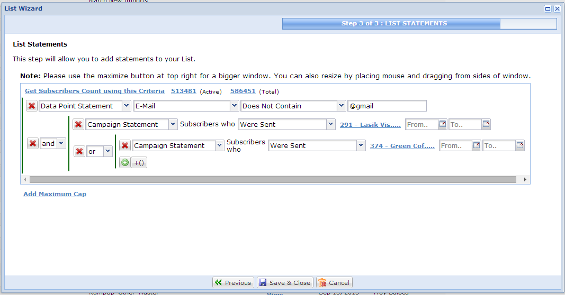The width and height of the screenshot is (565, 295).
Task: Open To date calendar for Green Cof campaign
Action: point(520,145)
